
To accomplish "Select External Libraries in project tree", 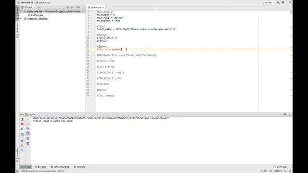I will (x=37, y=19).
